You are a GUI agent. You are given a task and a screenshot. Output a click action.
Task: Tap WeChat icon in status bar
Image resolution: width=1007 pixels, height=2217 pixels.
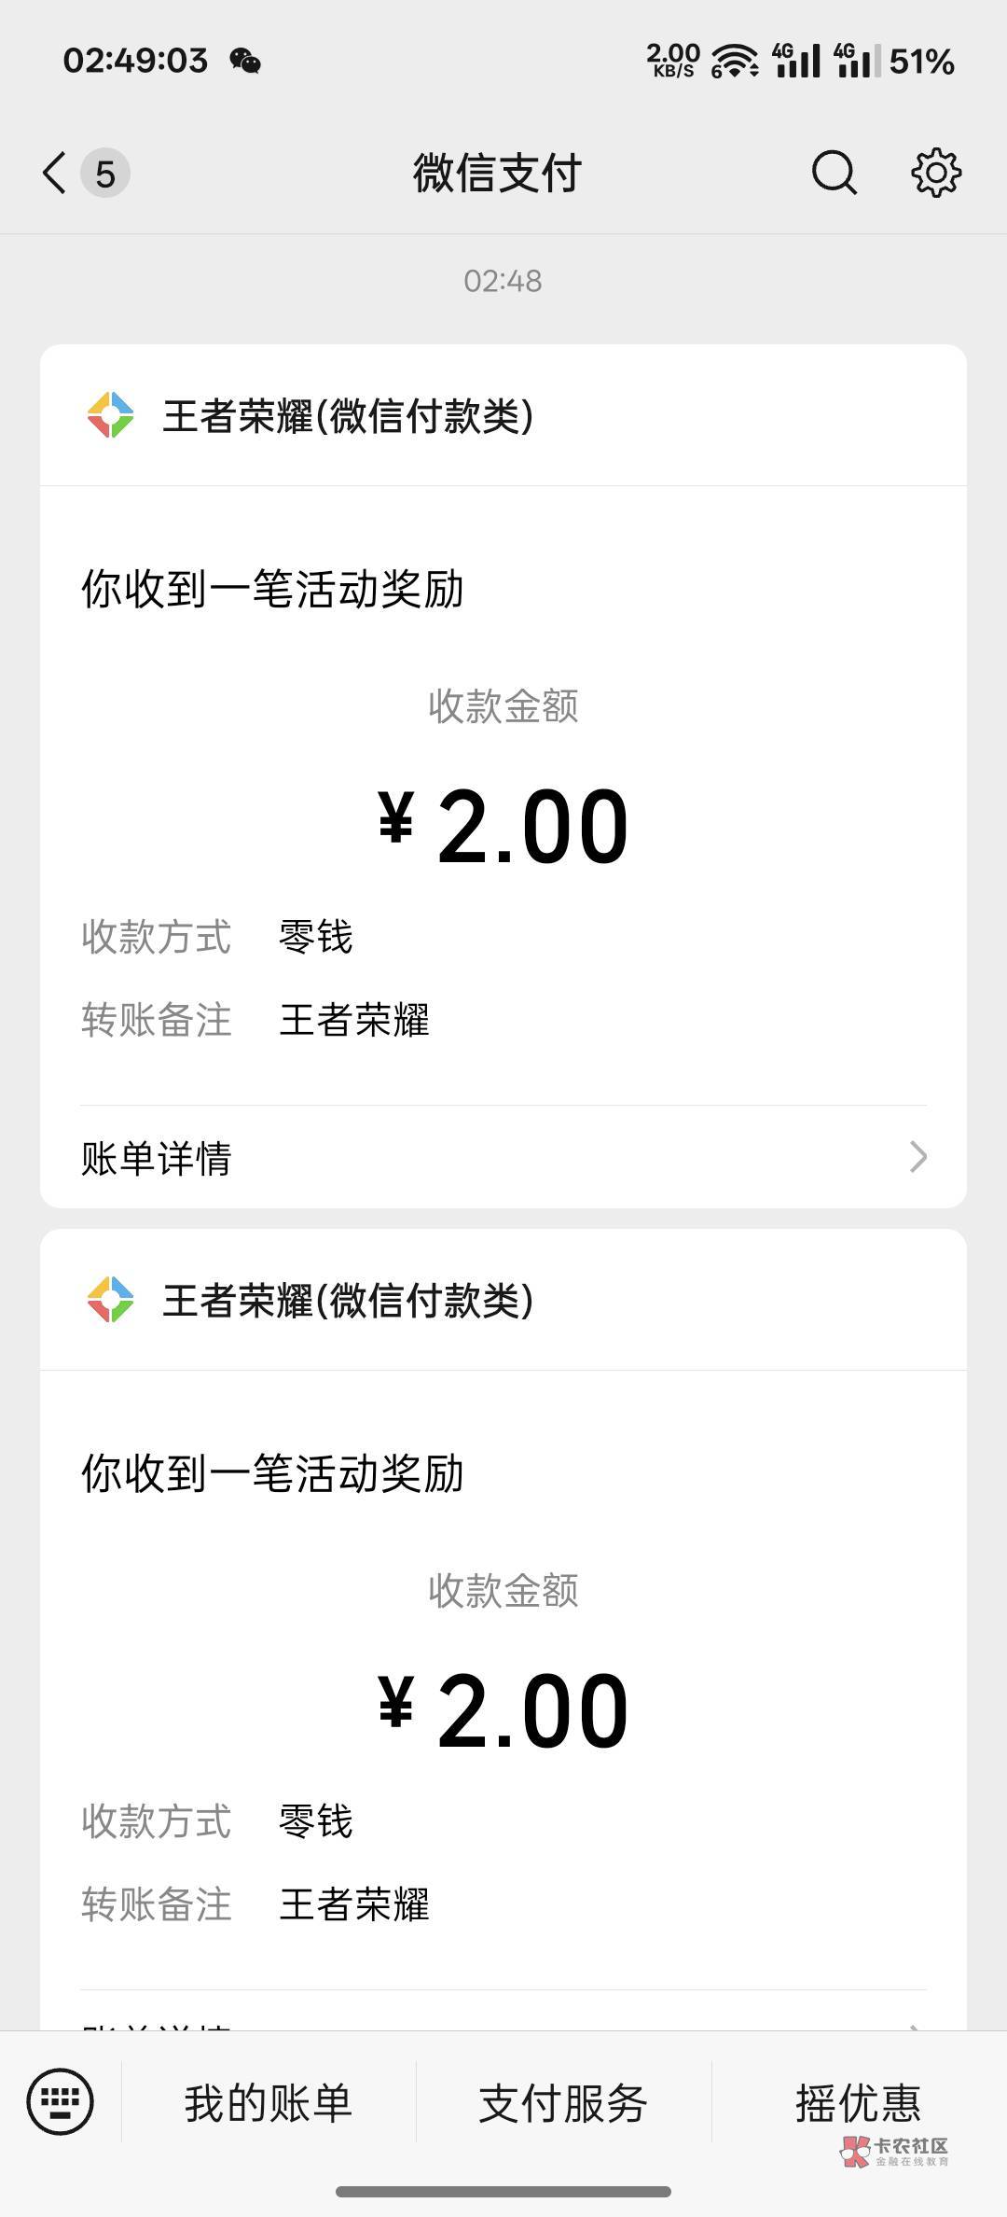pyautogui.click(x=245, y=62)
